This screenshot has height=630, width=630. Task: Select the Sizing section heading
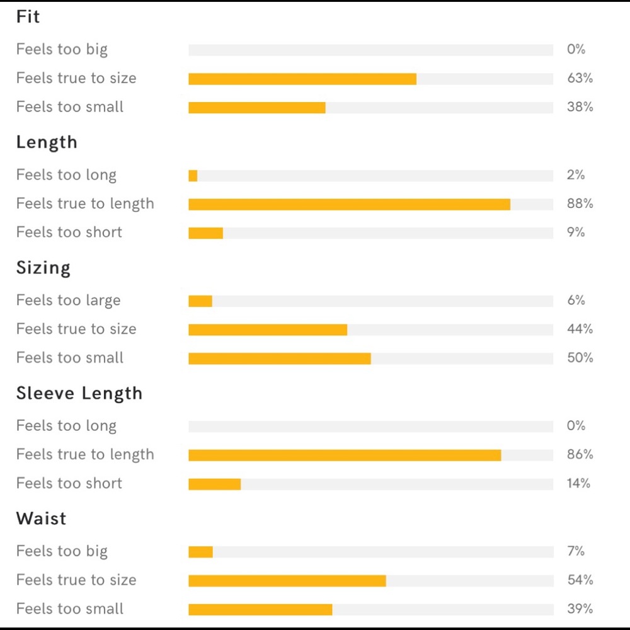(43, 268)
